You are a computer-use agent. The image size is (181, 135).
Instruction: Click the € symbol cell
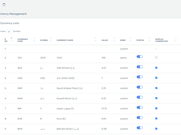41,119
